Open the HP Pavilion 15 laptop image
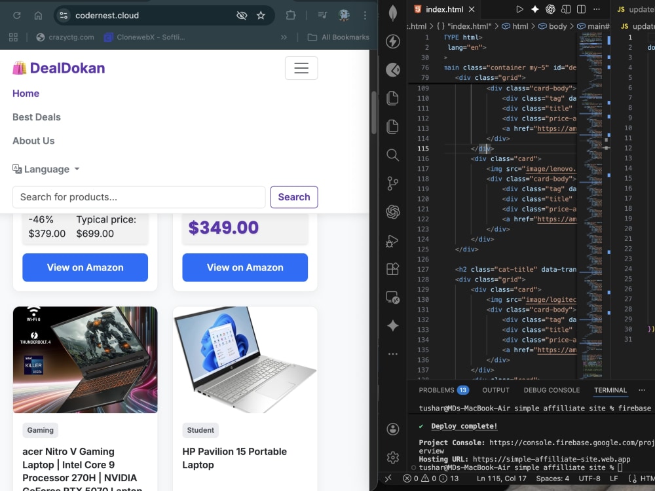This screenshot has height=491, width=655. (245, 360)
